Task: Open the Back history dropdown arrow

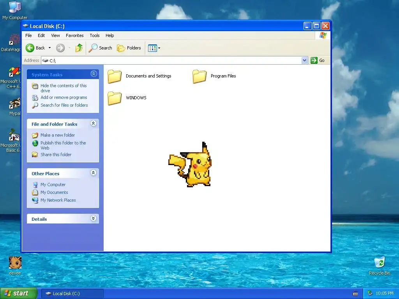Action: pyautogui.click(x=49, y=48)
